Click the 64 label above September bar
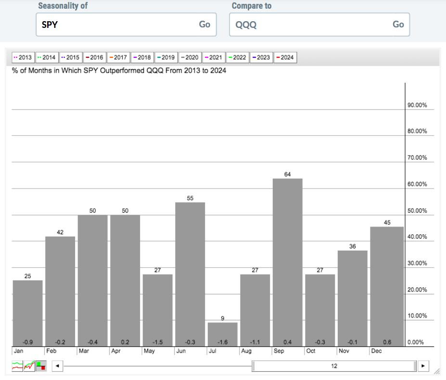 point(288,174)
